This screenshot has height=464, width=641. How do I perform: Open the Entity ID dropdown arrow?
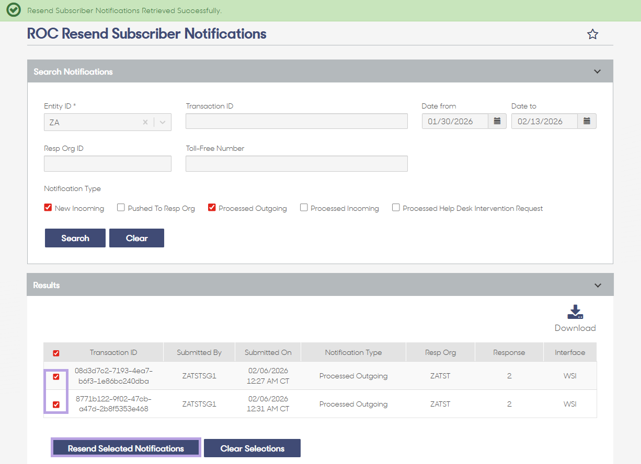pyautogui.click(x=163, y=122)
